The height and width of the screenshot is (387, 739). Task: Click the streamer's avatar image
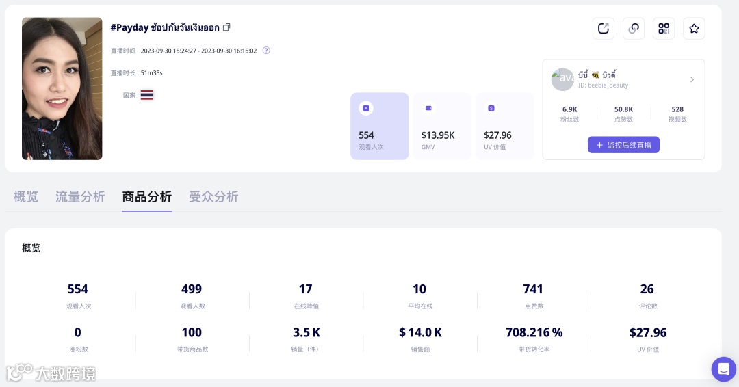coord(562,79)
